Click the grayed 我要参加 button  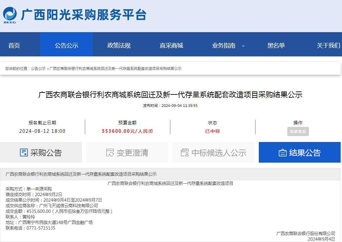[x=298, y=131]
